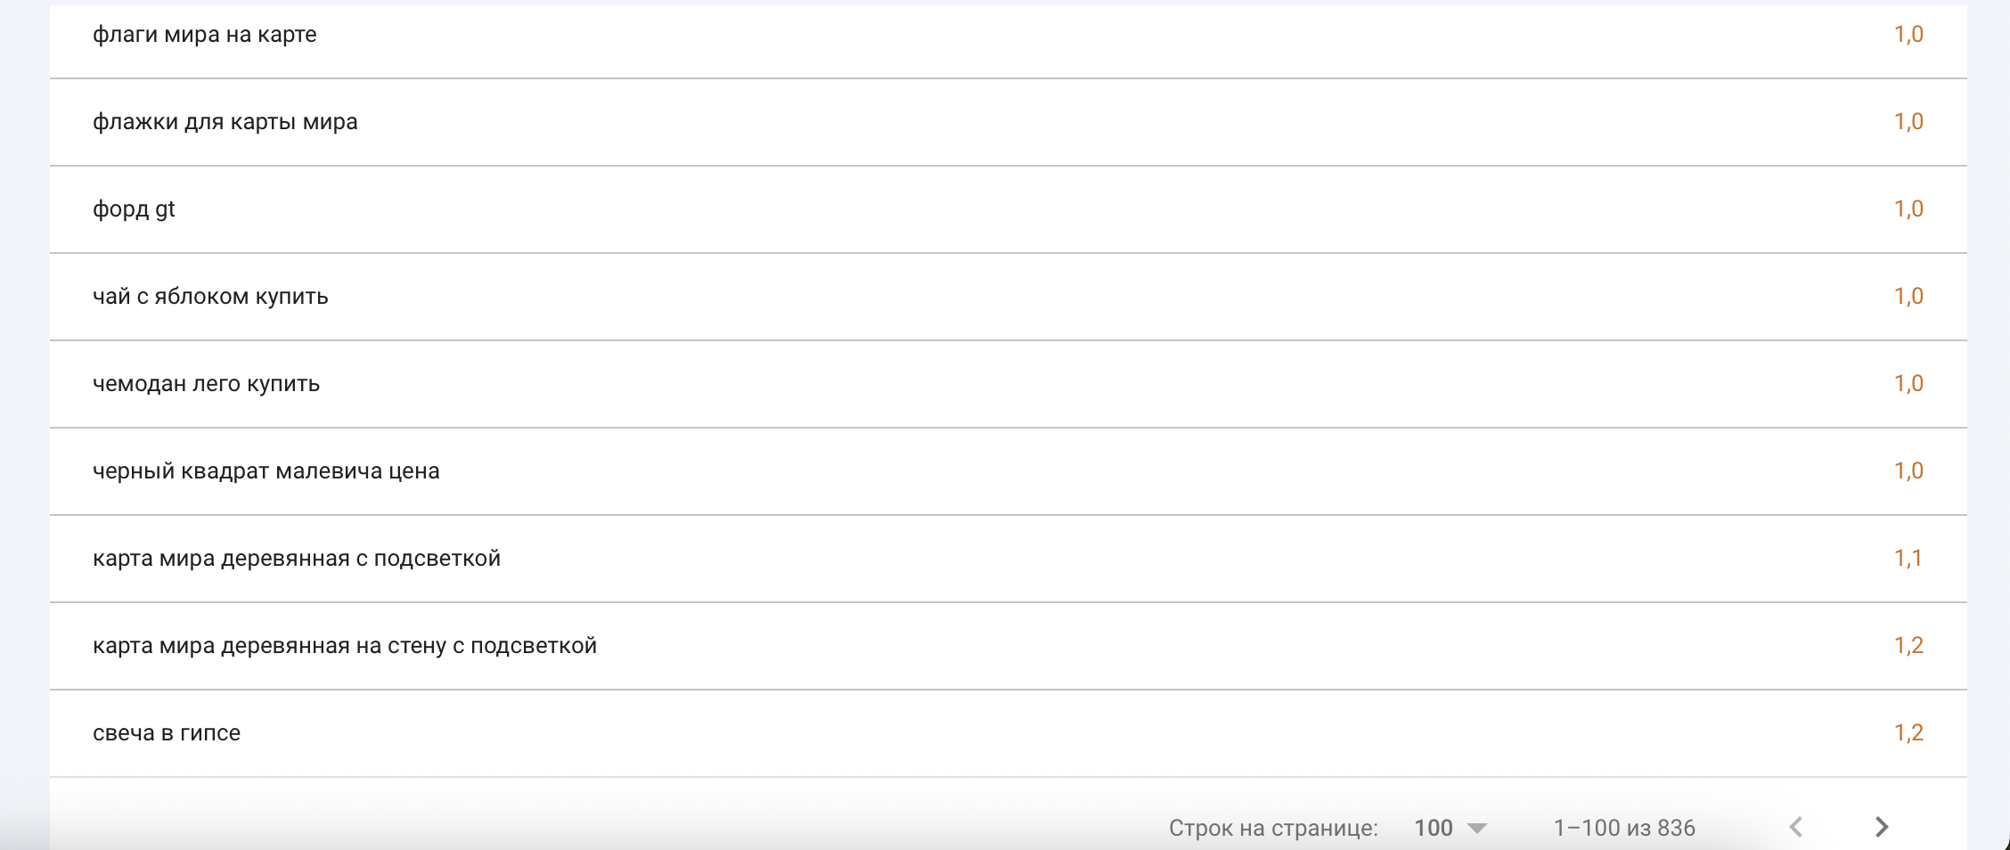Select query 'флаги мира на карте'
Screen dimensions: 2010x850
[205, 35]
